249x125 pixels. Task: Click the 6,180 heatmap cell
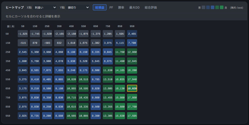click(71, 52)
